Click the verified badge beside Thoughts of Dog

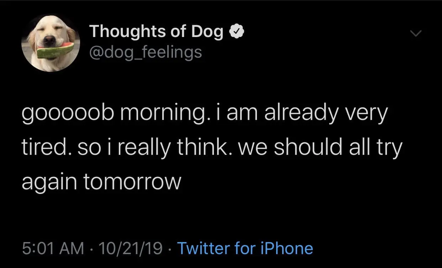click(237, 32)
